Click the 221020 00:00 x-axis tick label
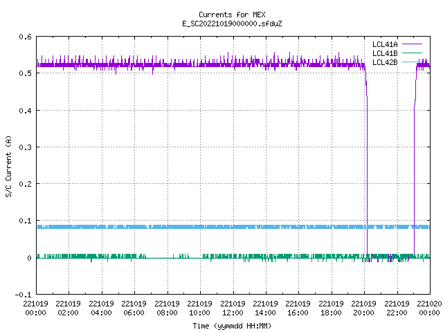The height and width of the screenshot is (332, 443). tap(429, 308)
